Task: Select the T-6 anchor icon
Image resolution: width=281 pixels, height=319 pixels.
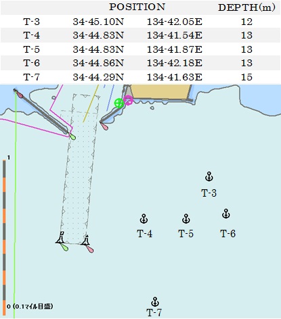Action: pyautogui.click(x=226, y=214)
